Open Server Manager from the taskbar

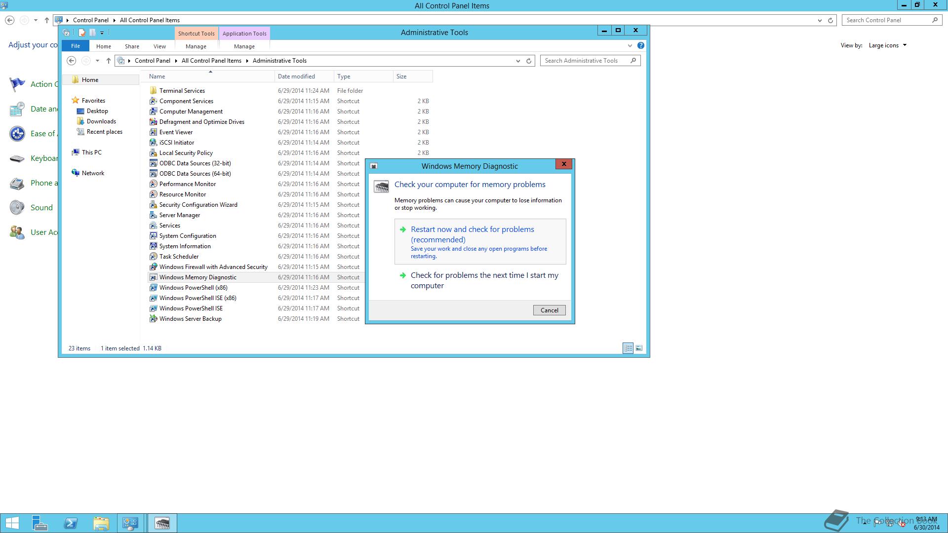click(x=40, y=523)
